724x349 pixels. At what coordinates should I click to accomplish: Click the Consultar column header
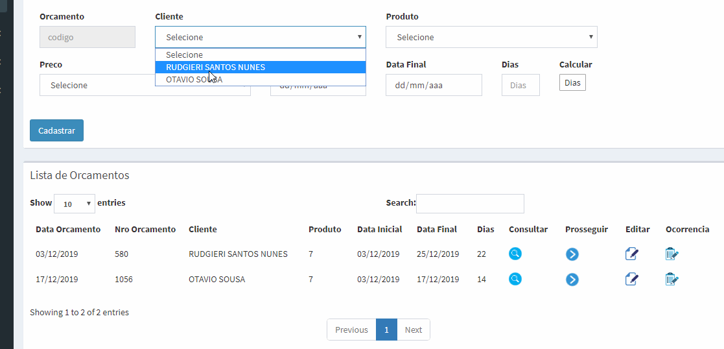(x=528, y=229)
